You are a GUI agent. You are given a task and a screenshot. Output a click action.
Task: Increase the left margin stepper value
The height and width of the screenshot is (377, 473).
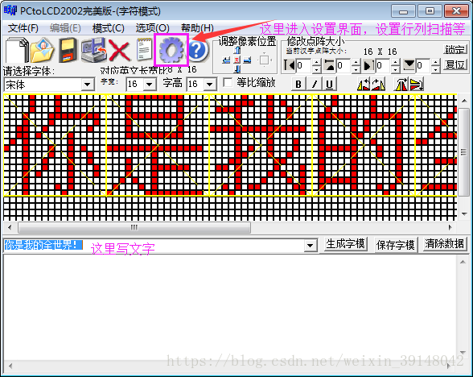pyautogui.click(x=316, y=62)
